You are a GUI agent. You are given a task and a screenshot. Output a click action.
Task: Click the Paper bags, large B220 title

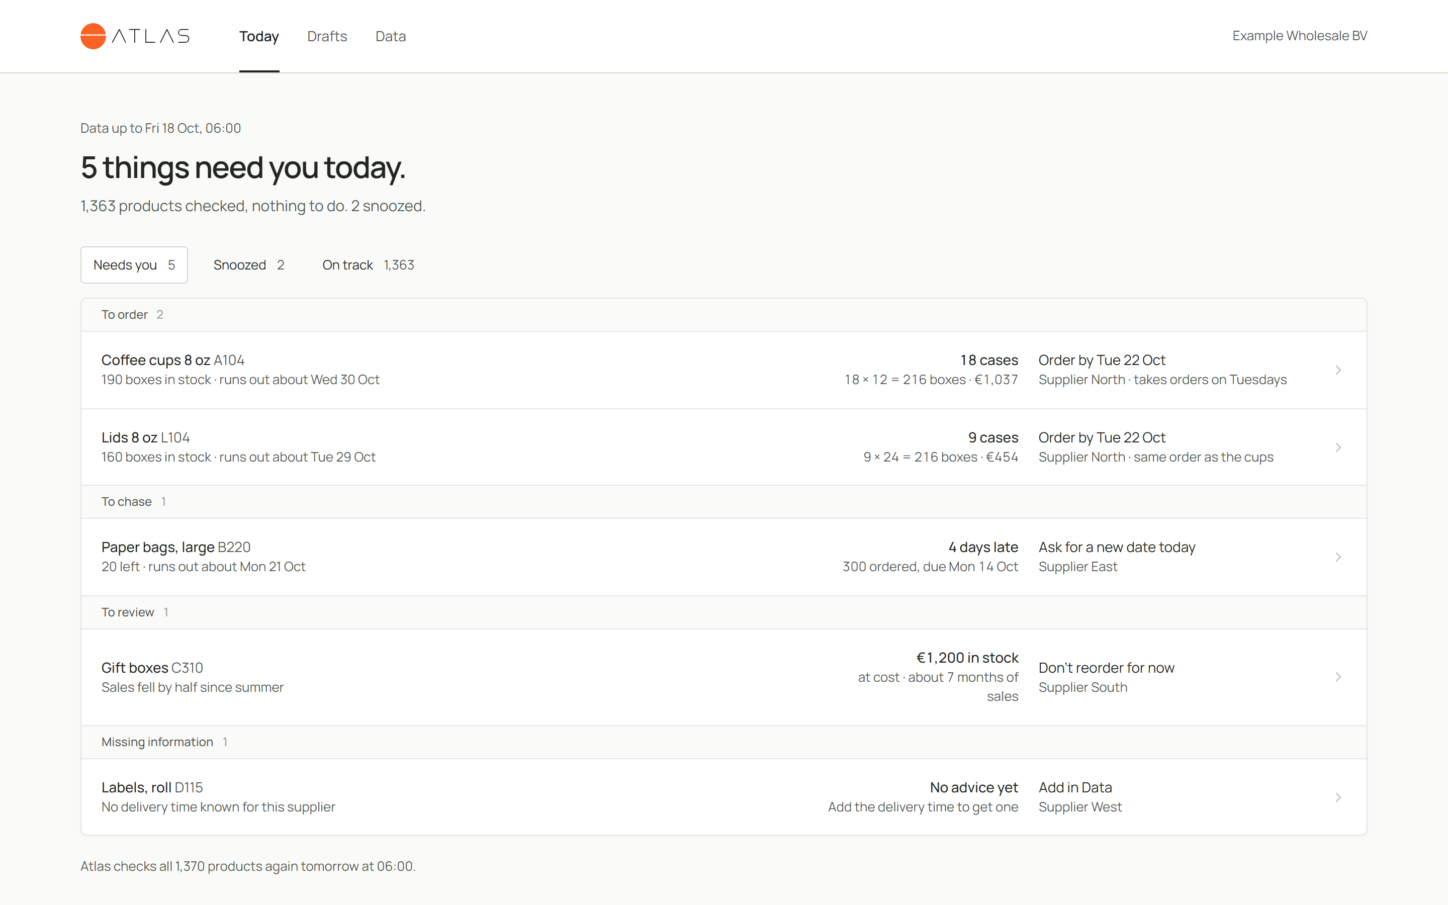click(176, 547)
